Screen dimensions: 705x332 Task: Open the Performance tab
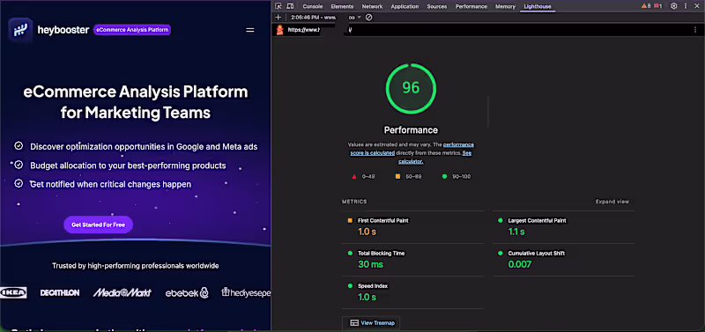pyautogui.click(x=471, y=6)
